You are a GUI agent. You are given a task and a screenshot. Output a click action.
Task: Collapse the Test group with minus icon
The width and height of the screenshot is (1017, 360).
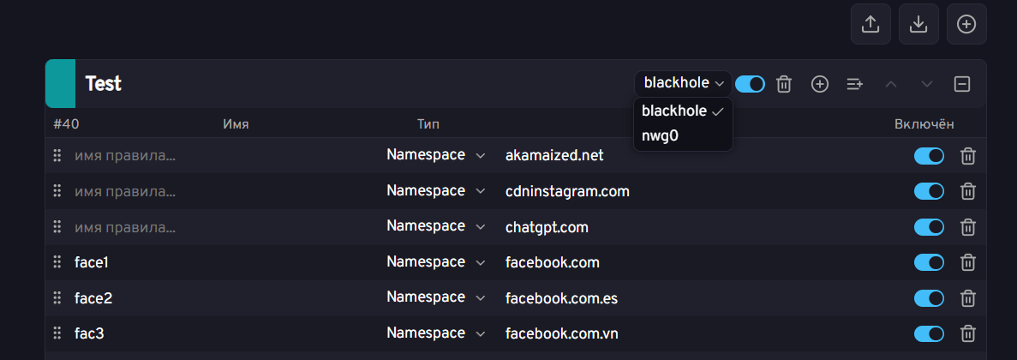click(962, 84)
